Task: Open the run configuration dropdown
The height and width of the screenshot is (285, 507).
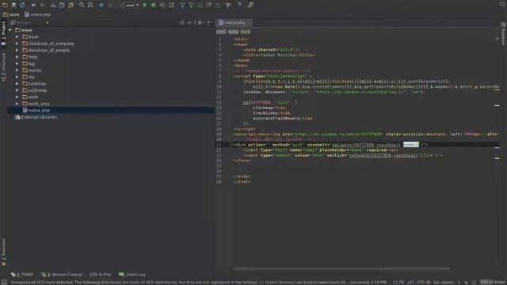Action: [x=130, y=6]
